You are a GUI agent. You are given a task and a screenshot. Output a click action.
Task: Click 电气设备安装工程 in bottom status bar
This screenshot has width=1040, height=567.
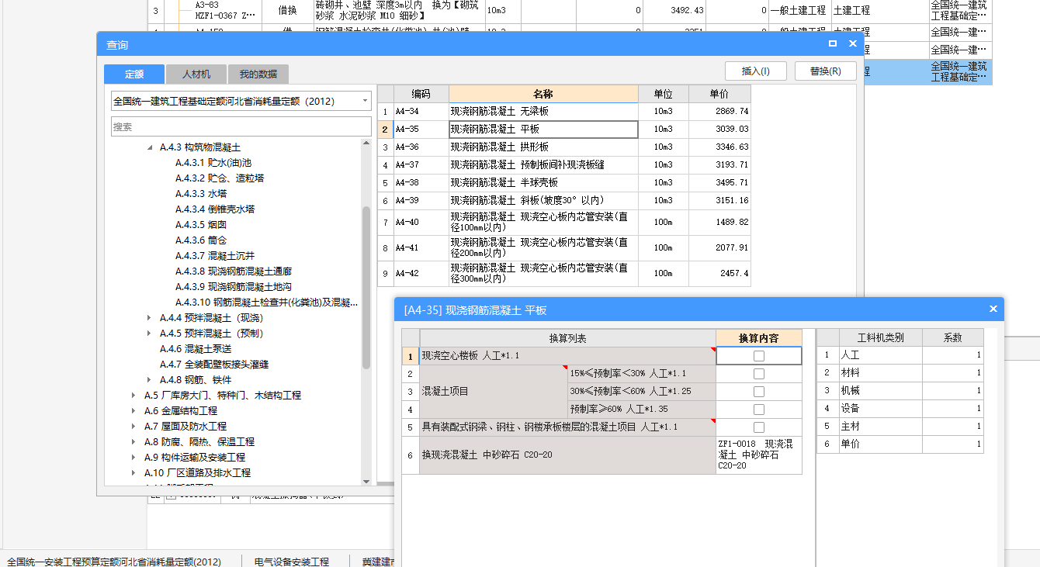coord(292,562)
